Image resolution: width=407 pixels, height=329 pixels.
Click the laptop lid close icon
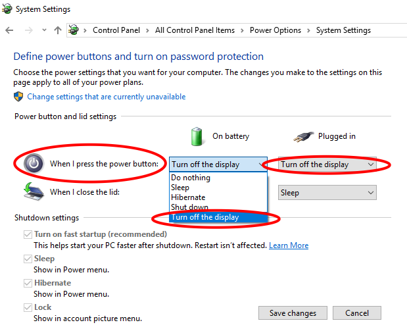pyautogui.click(x=34, y=191)
